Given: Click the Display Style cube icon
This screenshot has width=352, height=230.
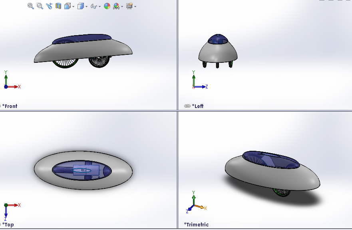Looking at the screenshot, I should pyautogui.click(x=80, y=6).
